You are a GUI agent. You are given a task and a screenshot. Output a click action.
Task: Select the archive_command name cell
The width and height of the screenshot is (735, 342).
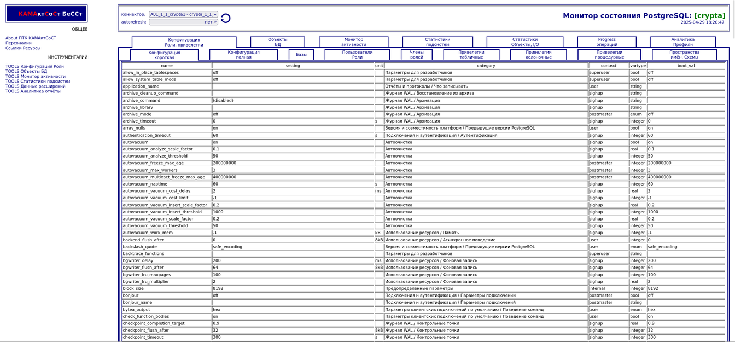[x=167, y=101]
